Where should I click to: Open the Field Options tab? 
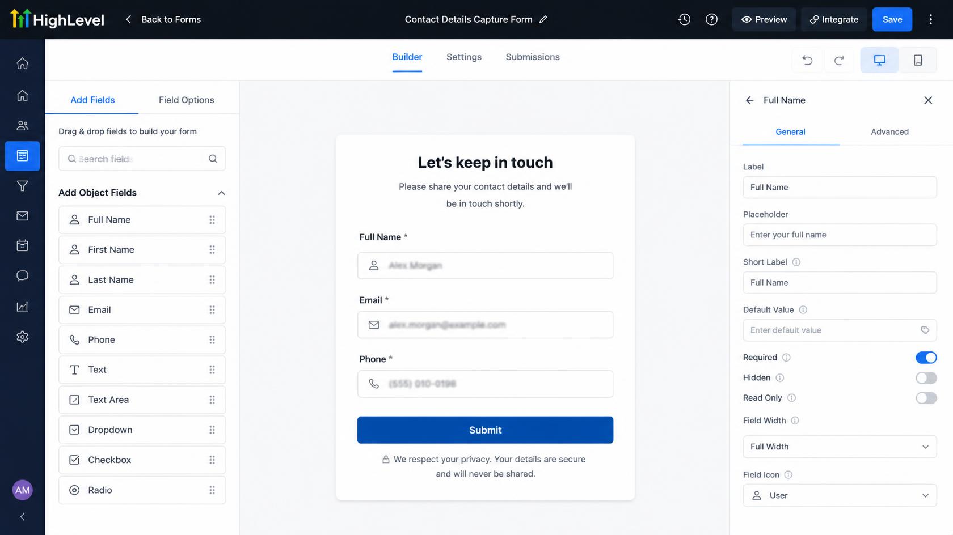click(x=186, y=100)
